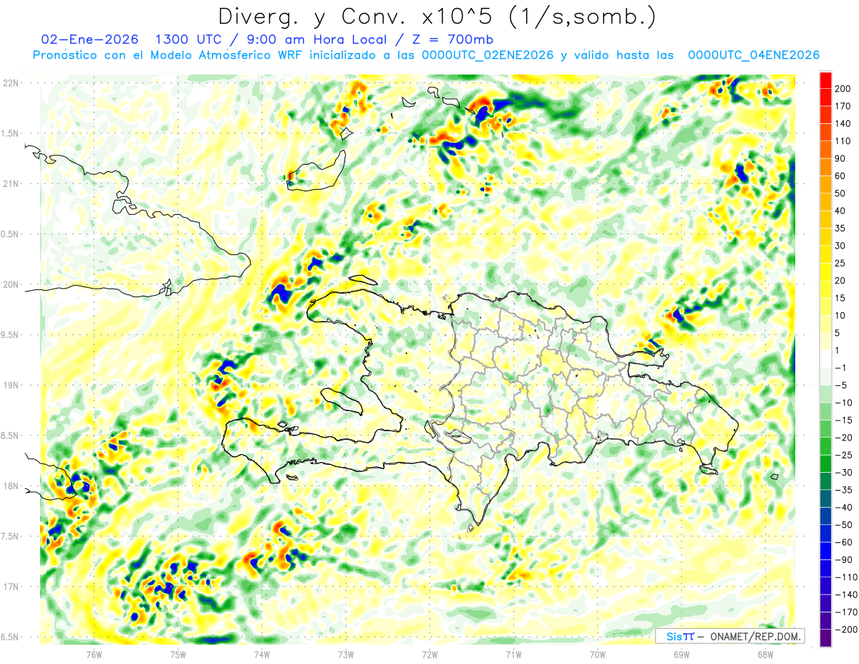The width and height of the screenshot is (859, 664).
Task: Click the '73W' longitude label
Action: point(346,654)
